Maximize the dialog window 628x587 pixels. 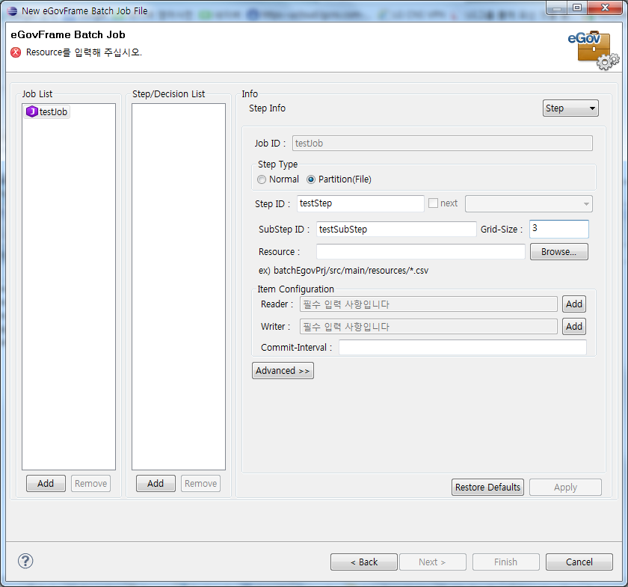coord(576,7)
